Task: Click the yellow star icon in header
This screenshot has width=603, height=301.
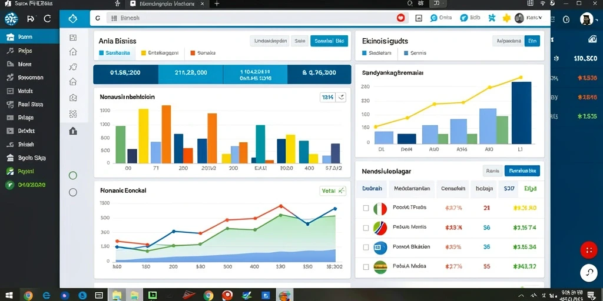Action: [506, 18]
